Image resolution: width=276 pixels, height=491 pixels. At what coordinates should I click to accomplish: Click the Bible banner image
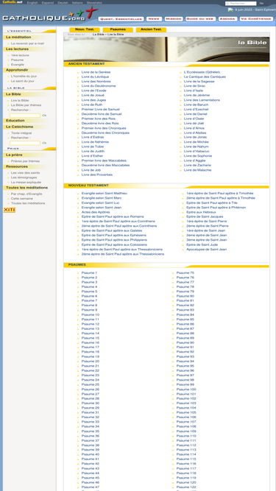click(166, 49)
